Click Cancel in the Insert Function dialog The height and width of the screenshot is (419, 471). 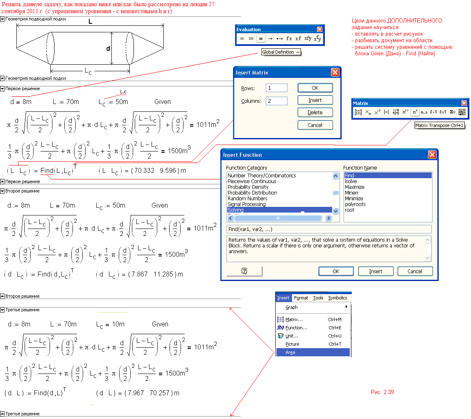coord(415,271)
